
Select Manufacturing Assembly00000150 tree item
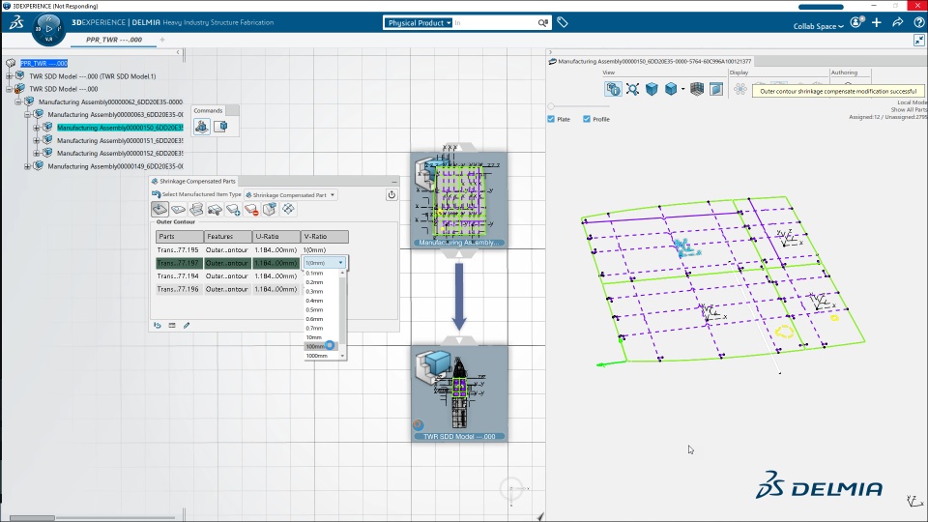(x=120, y=128)
